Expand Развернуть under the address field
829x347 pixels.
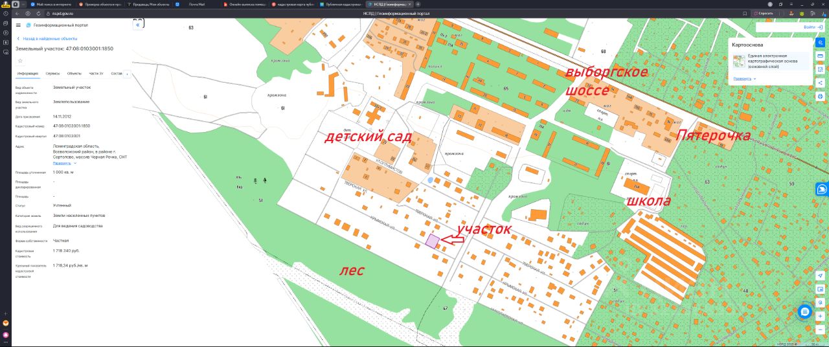(x=63, y=163)
